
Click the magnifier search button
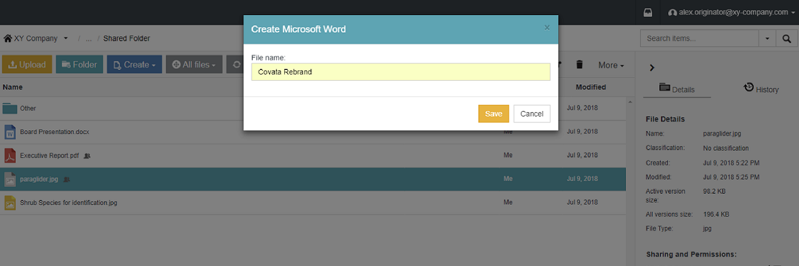point(786,39)
